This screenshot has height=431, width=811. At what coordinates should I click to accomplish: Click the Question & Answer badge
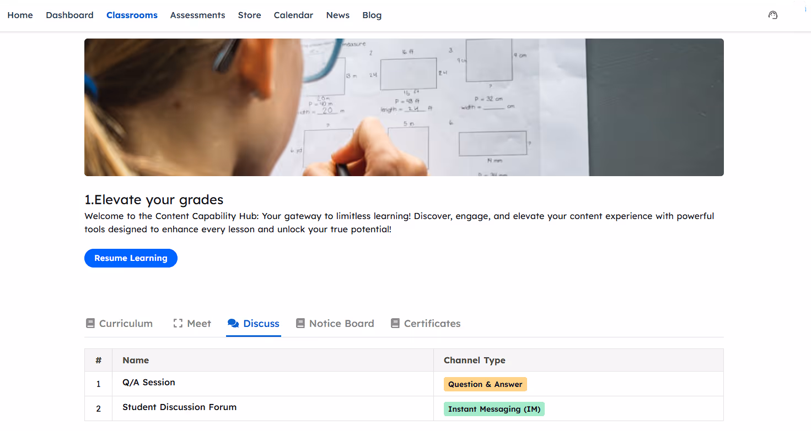point(485,384)
